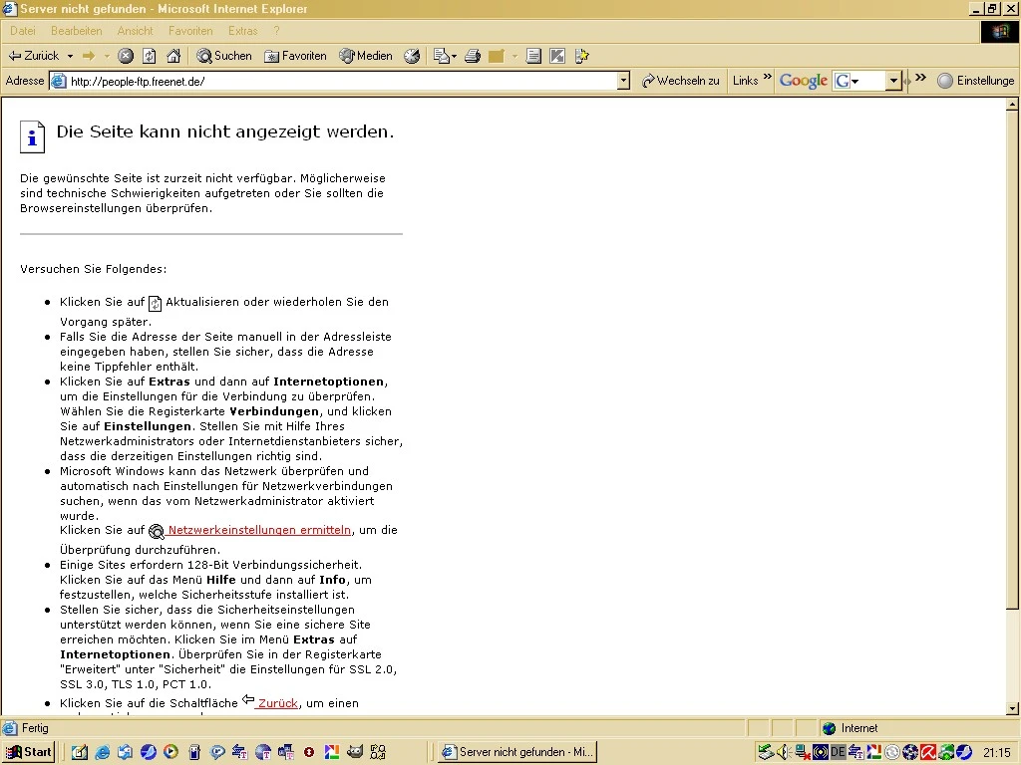Expand the address bar dropdown
The image size is (1021, 765).
623,81
